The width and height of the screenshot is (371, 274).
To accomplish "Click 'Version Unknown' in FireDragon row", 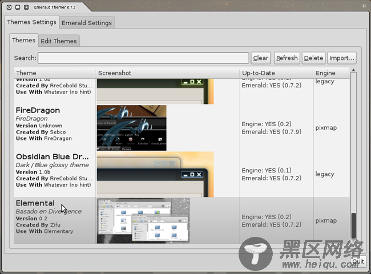I will [x=39, y=126].
